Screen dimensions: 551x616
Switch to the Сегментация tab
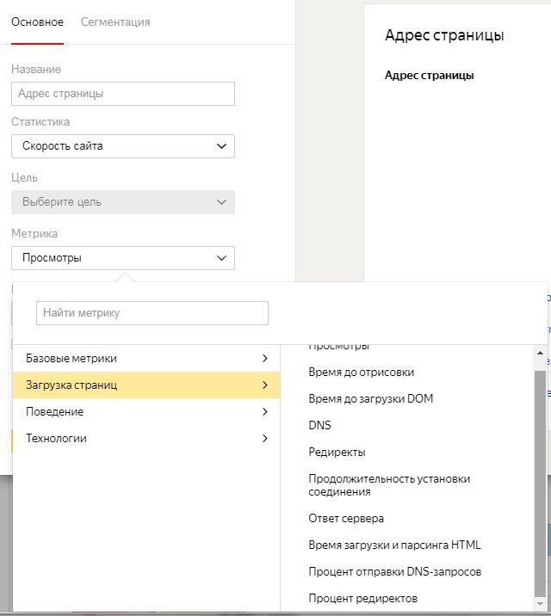[115, 22]
